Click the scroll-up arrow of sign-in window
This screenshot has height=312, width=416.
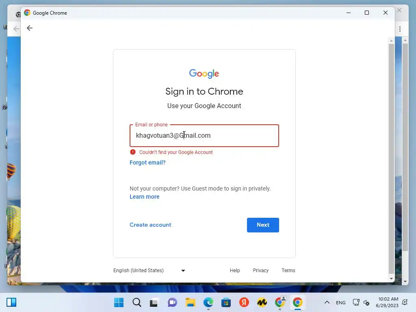(391, 41)
